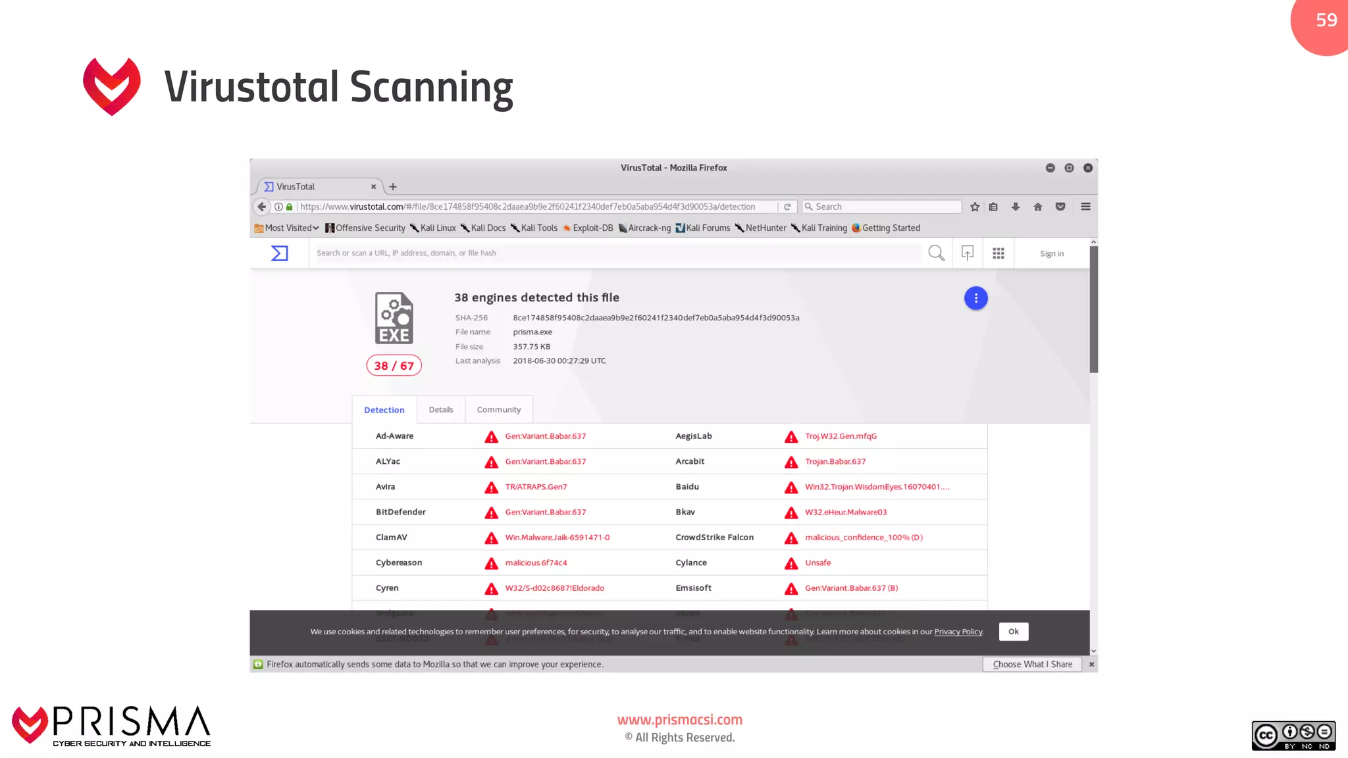
Task: Click warning icon beside Cylance detection
Action: (x=791, y=563)
